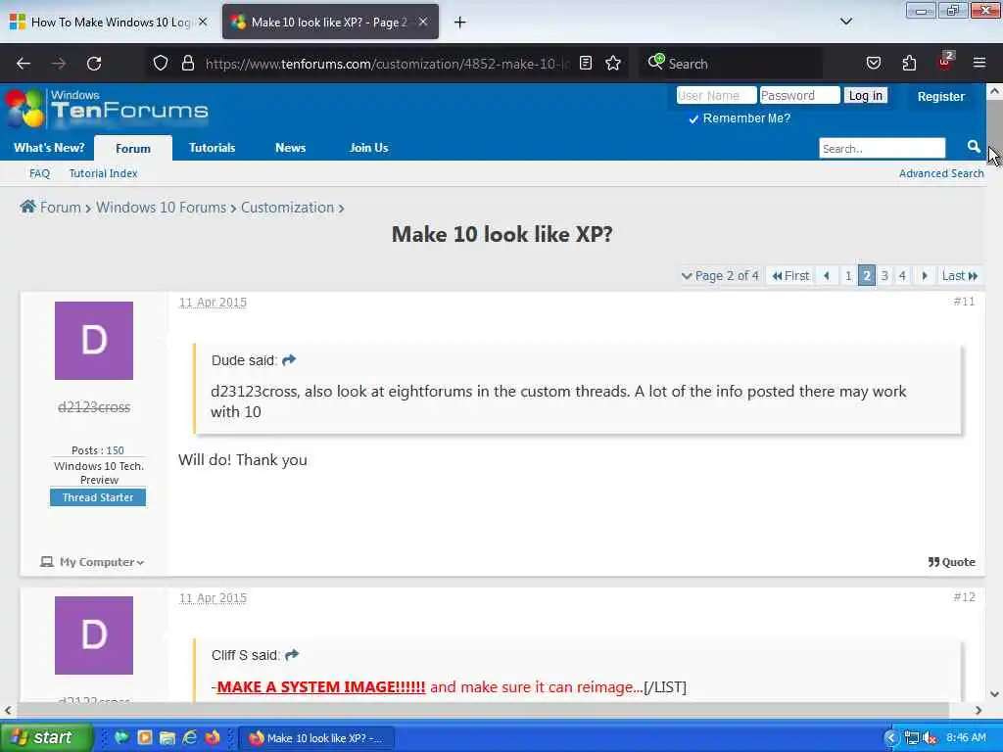Open the shield tracking protection icon
The width and height of the screenshot is (1003, 752).
[x=161, y=64]
